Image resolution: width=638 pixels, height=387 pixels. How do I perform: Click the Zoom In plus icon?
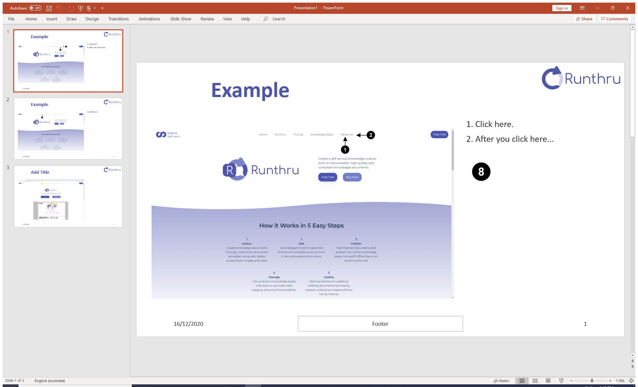click(x=610, y=381)
